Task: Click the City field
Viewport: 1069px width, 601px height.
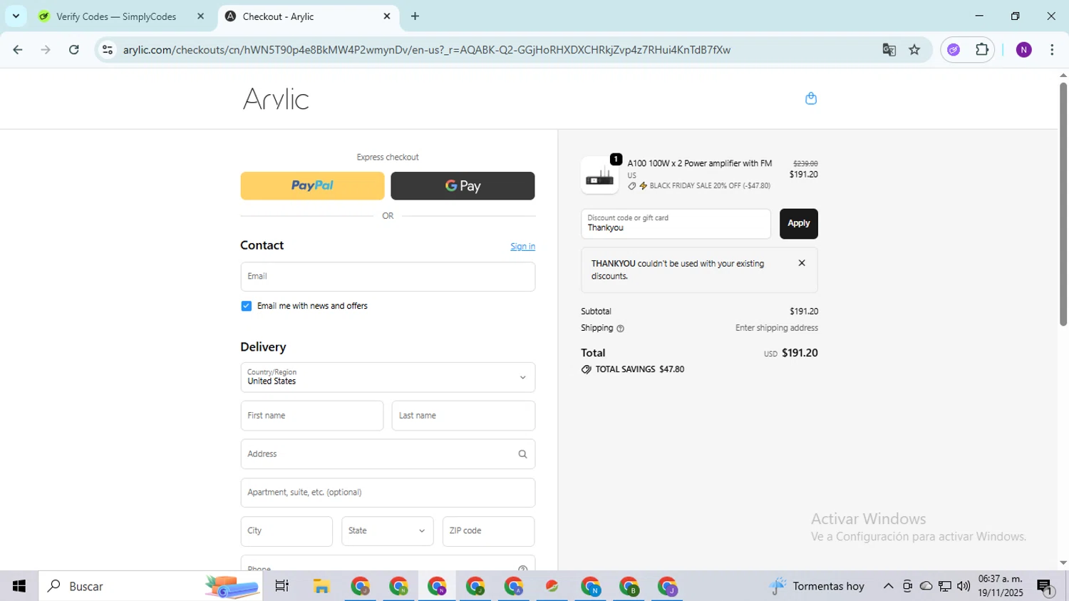Action: pyautogui.click(x=286, y=531)
